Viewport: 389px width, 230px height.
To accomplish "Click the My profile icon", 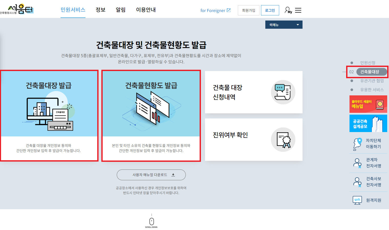I will (x=287, y=10).
